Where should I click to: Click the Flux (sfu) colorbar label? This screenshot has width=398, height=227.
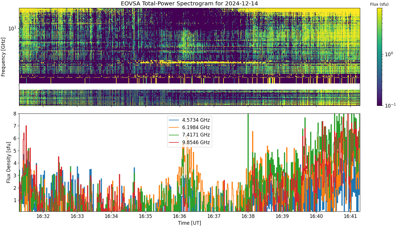pos(379,4)
